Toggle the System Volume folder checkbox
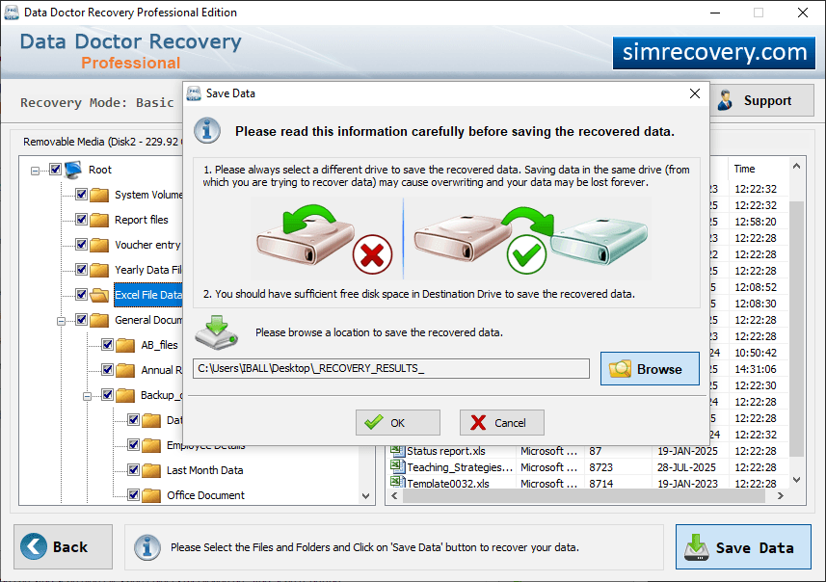Screen dimensions: 826x582 pos(81,195)
